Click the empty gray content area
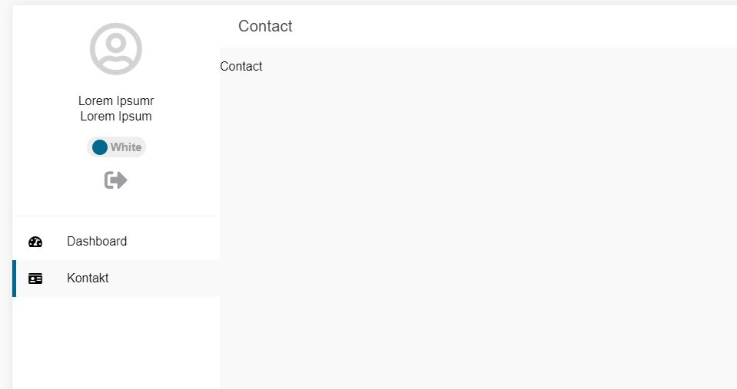Viewport: 737px width, 389px height. point(476,230)
